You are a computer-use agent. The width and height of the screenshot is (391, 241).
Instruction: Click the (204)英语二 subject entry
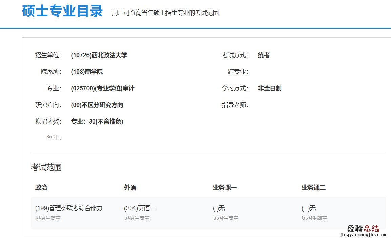[x=140, y=208]
